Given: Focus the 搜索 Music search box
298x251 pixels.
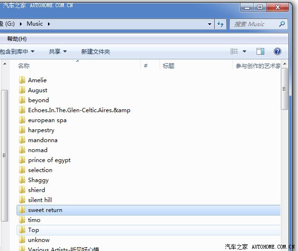Looking at the screenshot, I should [x=255, y=24].
